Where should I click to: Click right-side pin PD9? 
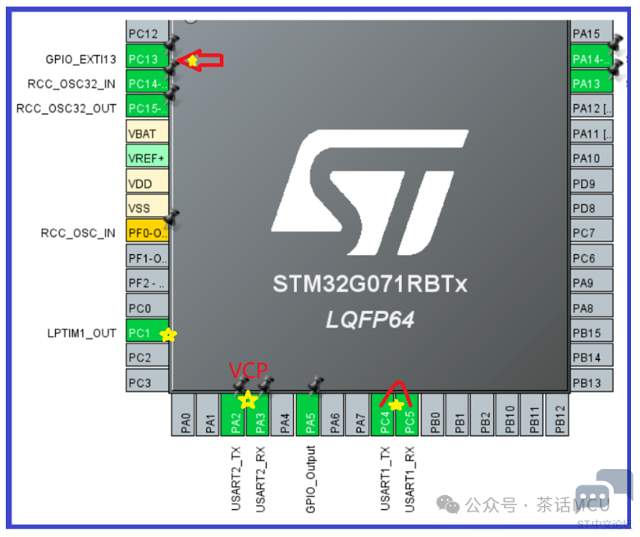[592, 180]
